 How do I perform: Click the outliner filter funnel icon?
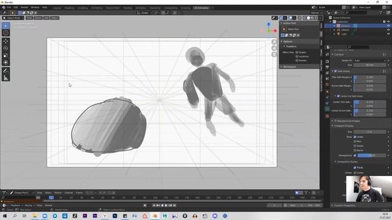coord(381,12)
